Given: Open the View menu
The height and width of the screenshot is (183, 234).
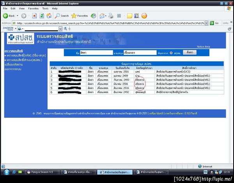Looking at the screenshot, I should (x=21, y=9).
